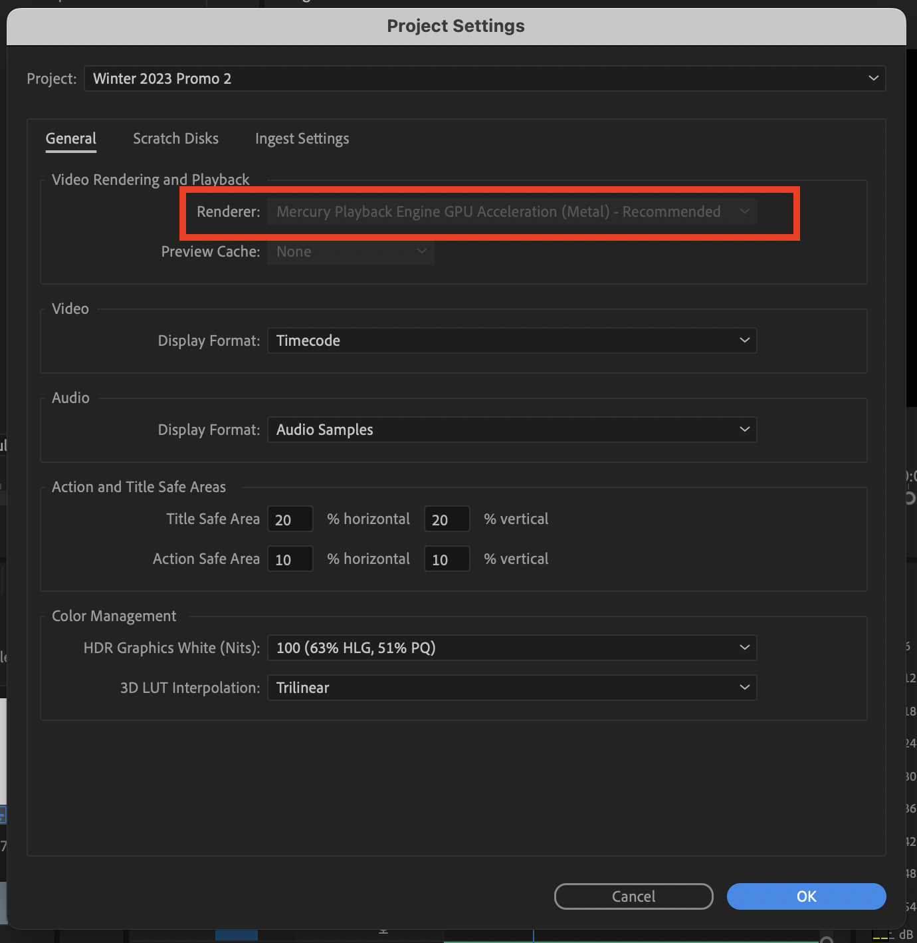Viewport: 917px width, 943px height.
Task: Select the Action Safe Area vertical field
Action: tap(447, 559)
